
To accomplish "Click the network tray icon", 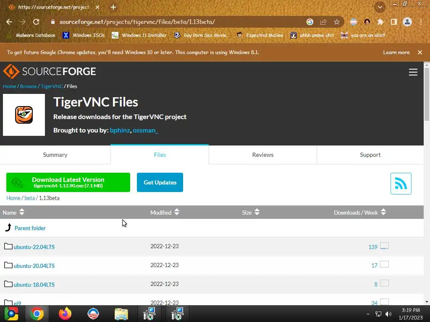I will click(x=378, y=314).
